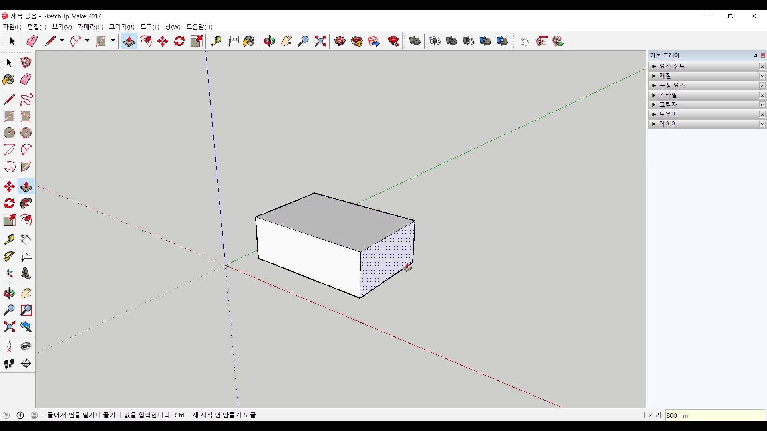This screenshot has width=767, height=431.
Task: Select the Circle tool in left toolbar
Action: (9, 133)
